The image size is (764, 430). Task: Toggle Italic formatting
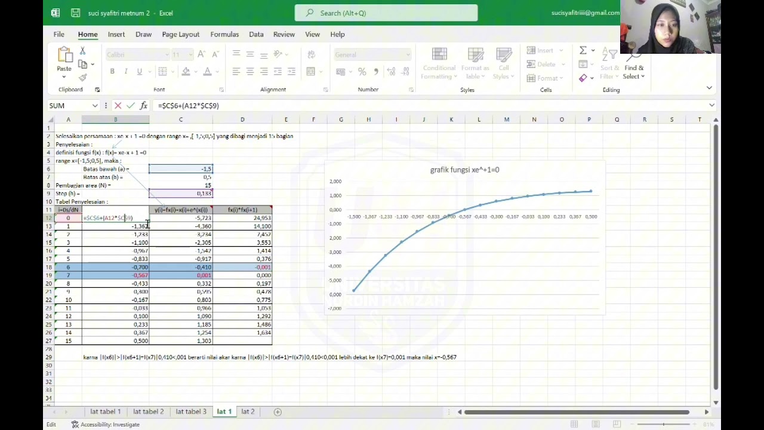pyautogui.click(x=126, y=72)
